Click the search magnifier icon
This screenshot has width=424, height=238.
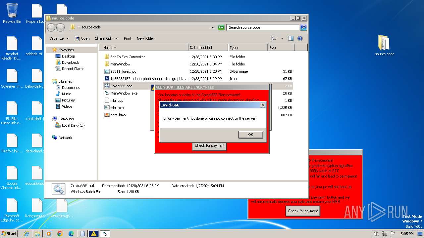pyautogui.click(x=303, y=27)
